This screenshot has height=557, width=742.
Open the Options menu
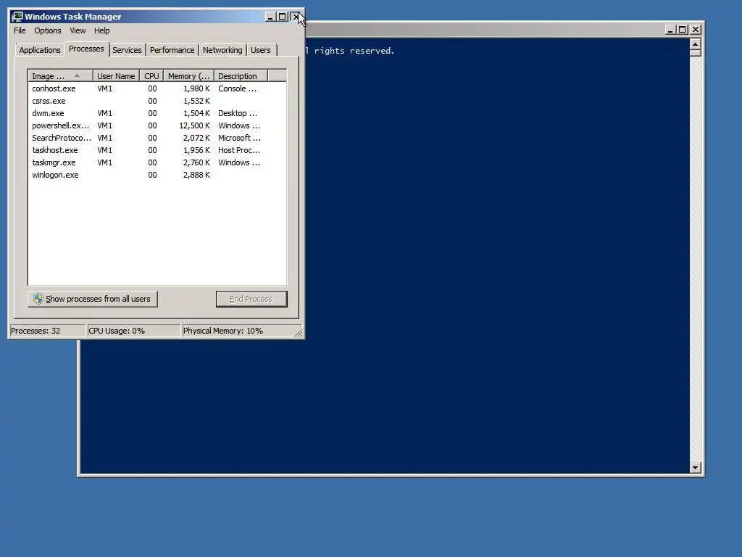tap(48, 30)
